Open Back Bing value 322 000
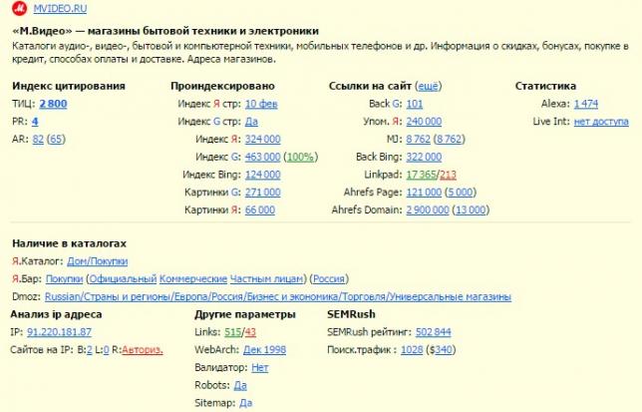Viewport: 642px width, 412px height. (x=424, y=157)
